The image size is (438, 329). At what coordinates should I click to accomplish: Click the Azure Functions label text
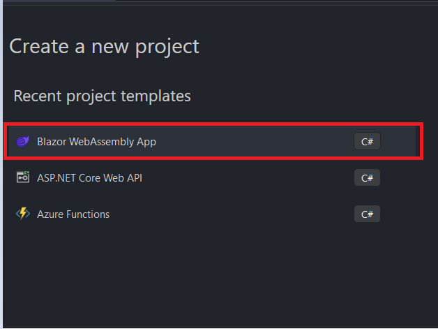click(x=73, y=214)
